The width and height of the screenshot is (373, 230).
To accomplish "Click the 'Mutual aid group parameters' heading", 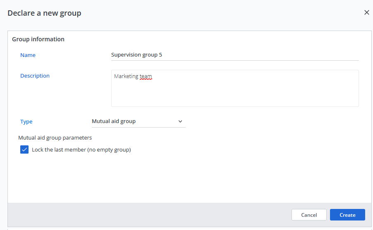I will pos(55,138).
